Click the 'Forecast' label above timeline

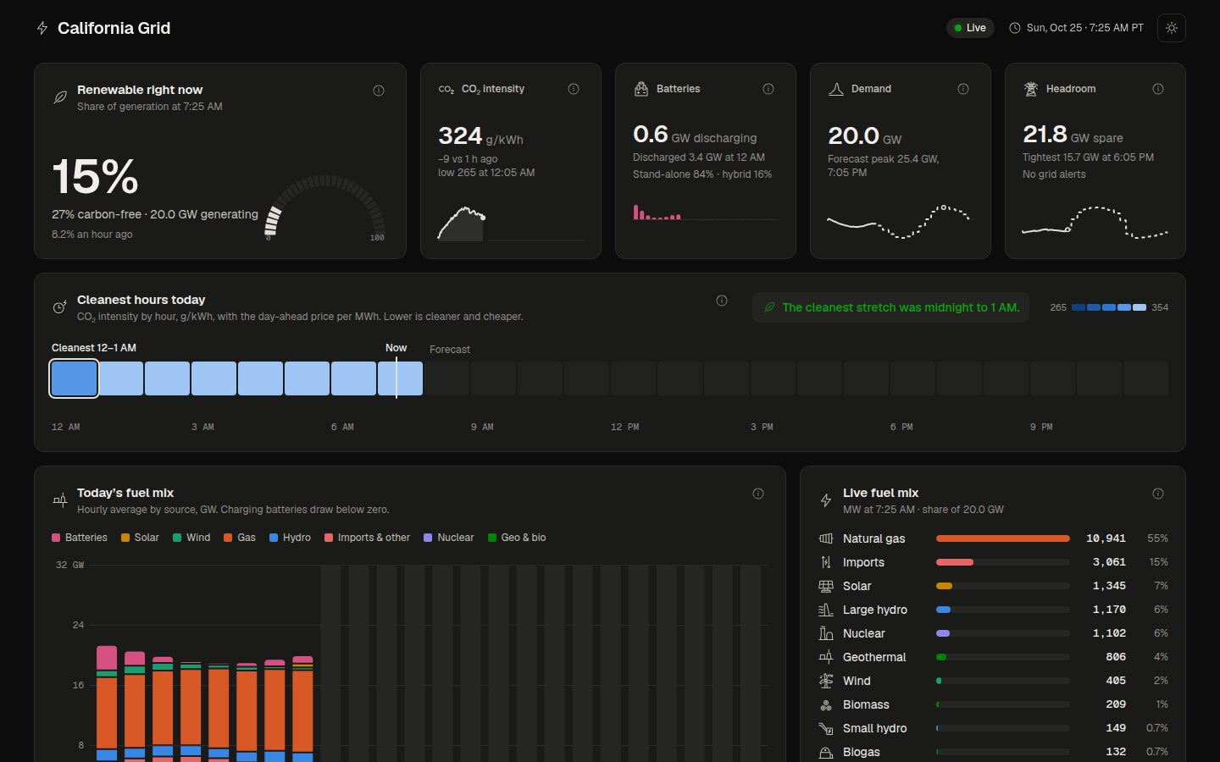(450, 350)
